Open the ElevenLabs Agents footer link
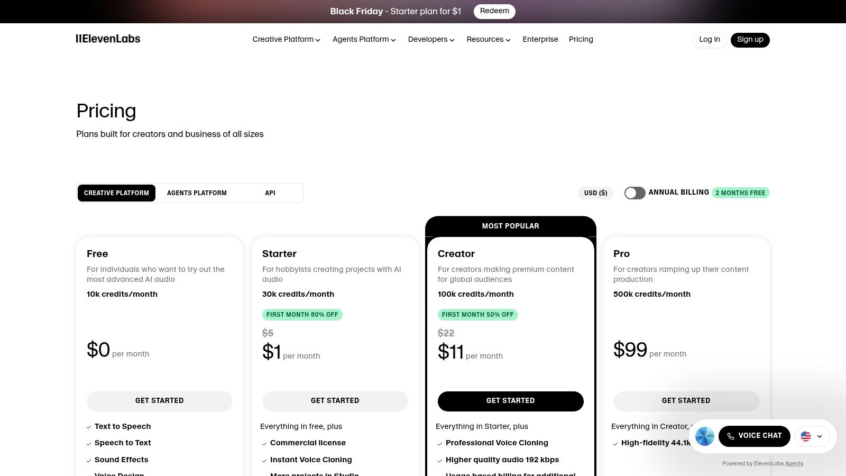This screenshot has width=846, height=476. (x=794, y=464)
